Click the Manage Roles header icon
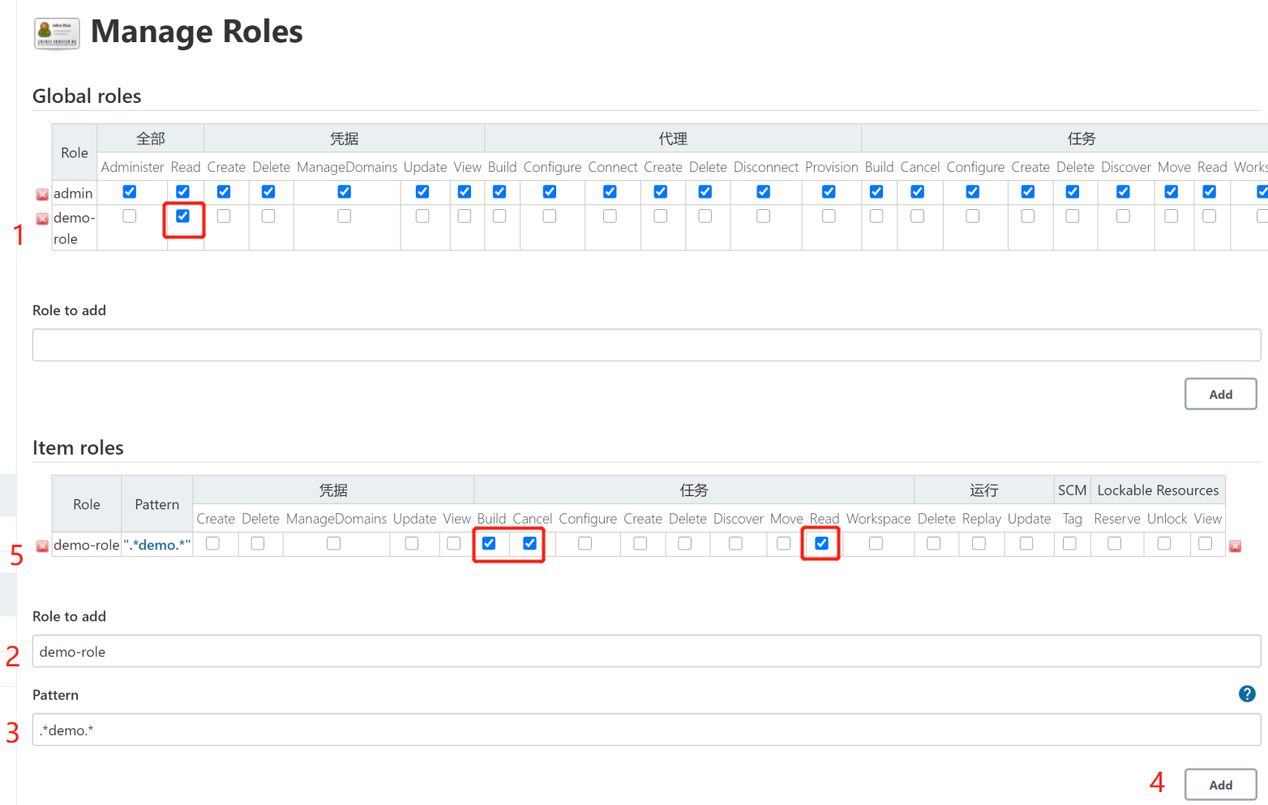 57,33
